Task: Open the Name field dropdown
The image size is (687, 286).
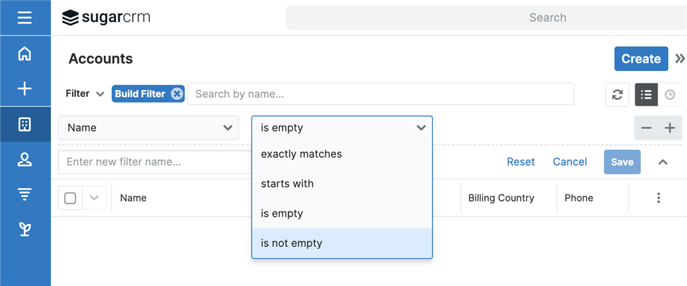Action: (148, 128)
